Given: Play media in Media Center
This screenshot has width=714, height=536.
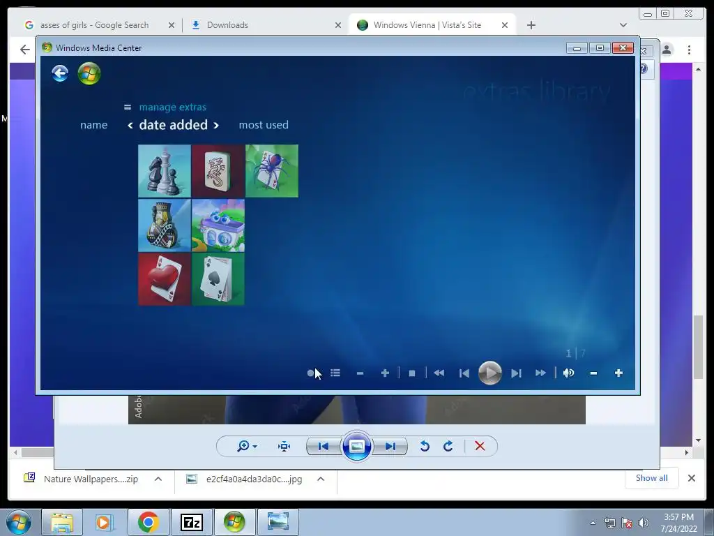Looking at the screenshot, I should point(490,373).
